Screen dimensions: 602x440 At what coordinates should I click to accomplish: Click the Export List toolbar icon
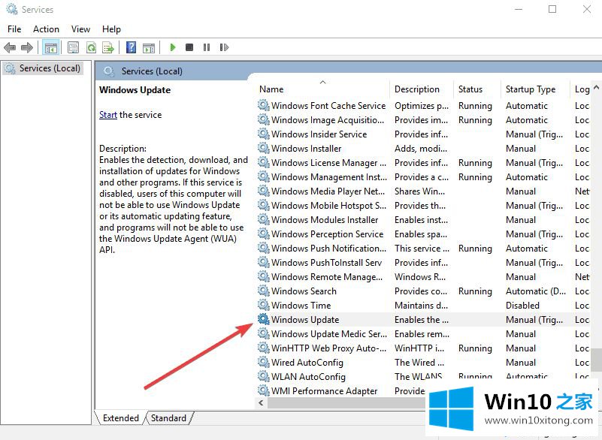click(108, 47)
